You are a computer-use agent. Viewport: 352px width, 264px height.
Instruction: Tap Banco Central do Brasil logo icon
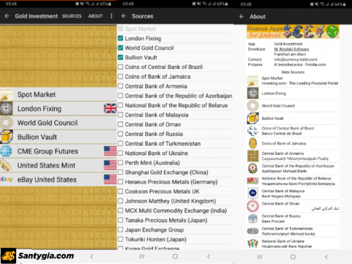coord(253,131)
